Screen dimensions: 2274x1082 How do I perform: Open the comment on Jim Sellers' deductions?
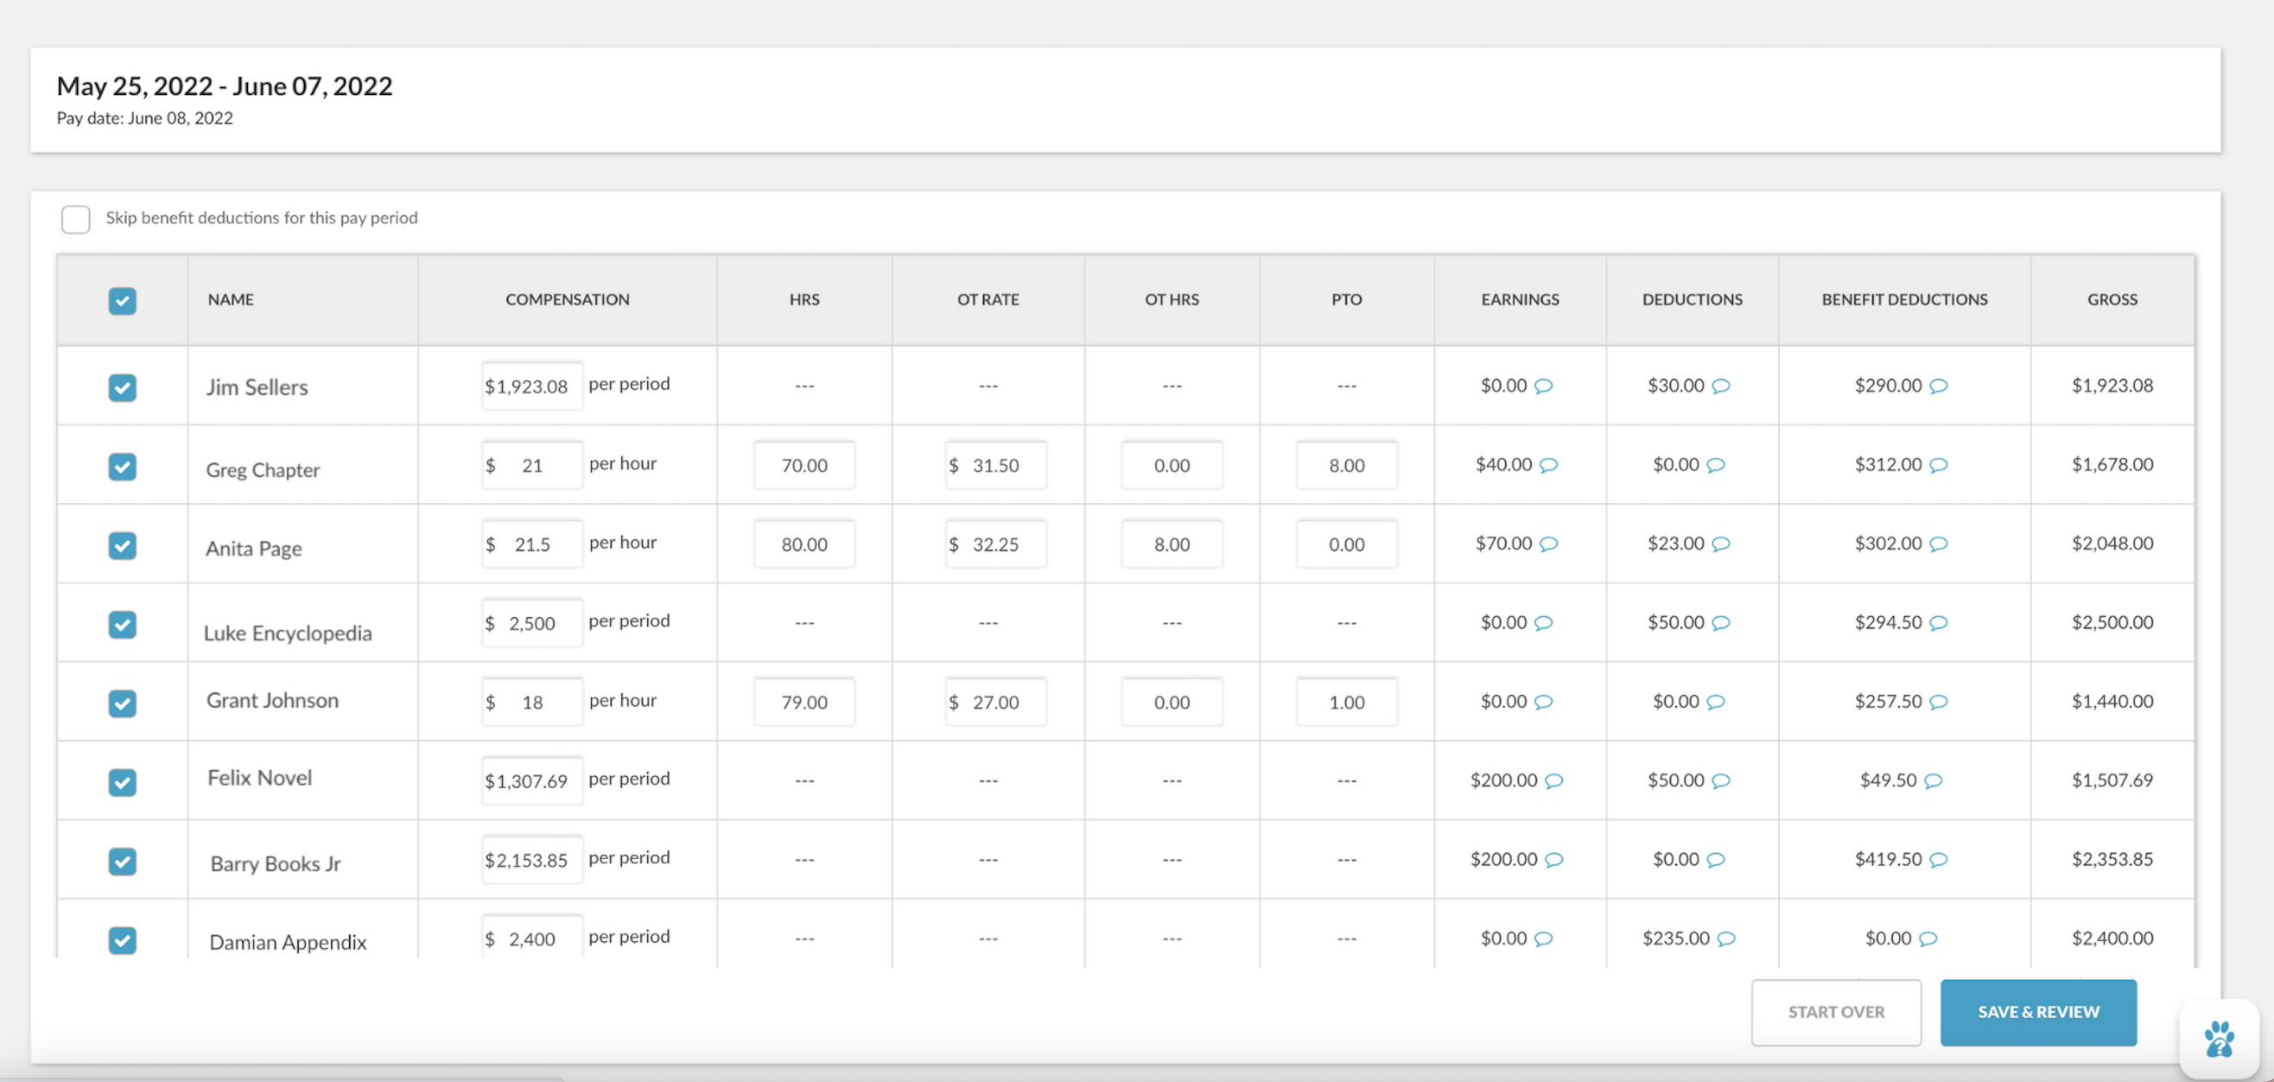click(x=1721, y=386)
